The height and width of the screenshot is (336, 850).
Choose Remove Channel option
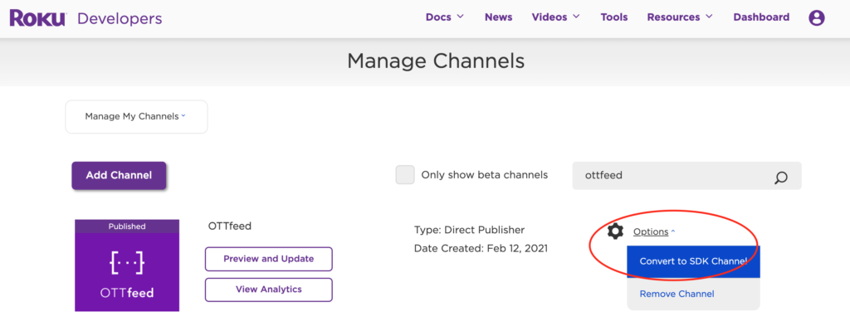pyautogui.click(x=693, y=295)
